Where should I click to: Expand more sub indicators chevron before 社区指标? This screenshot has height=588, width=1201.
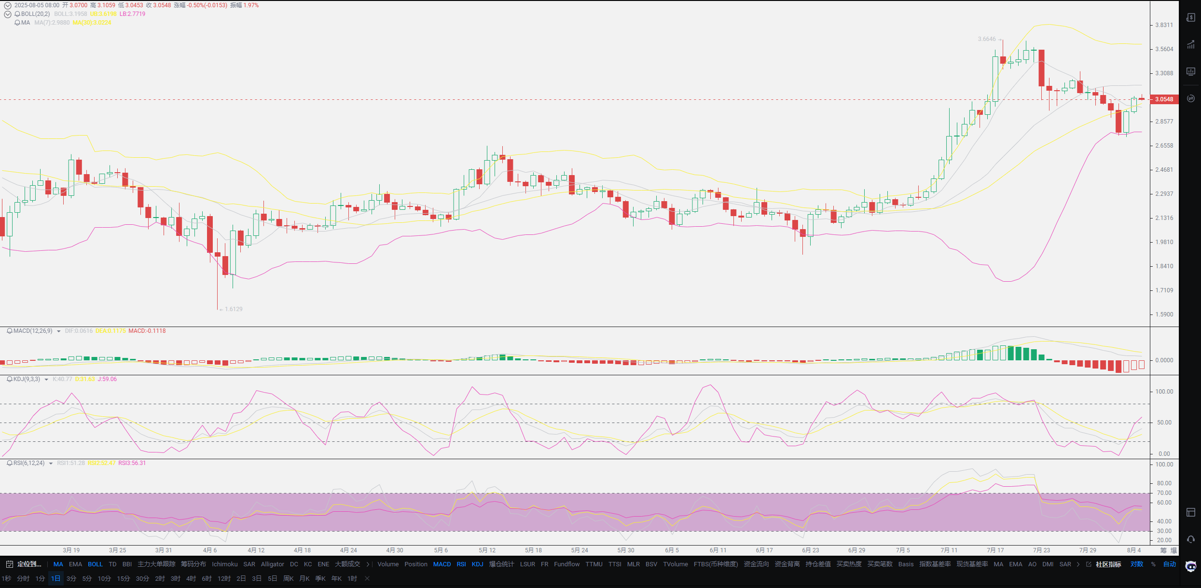click(x=1078, y=564)
